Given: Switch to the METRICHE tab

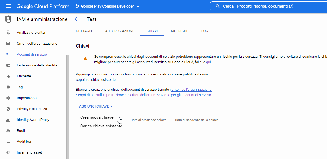Looking at the screenshot, I should tap(179, 31).
